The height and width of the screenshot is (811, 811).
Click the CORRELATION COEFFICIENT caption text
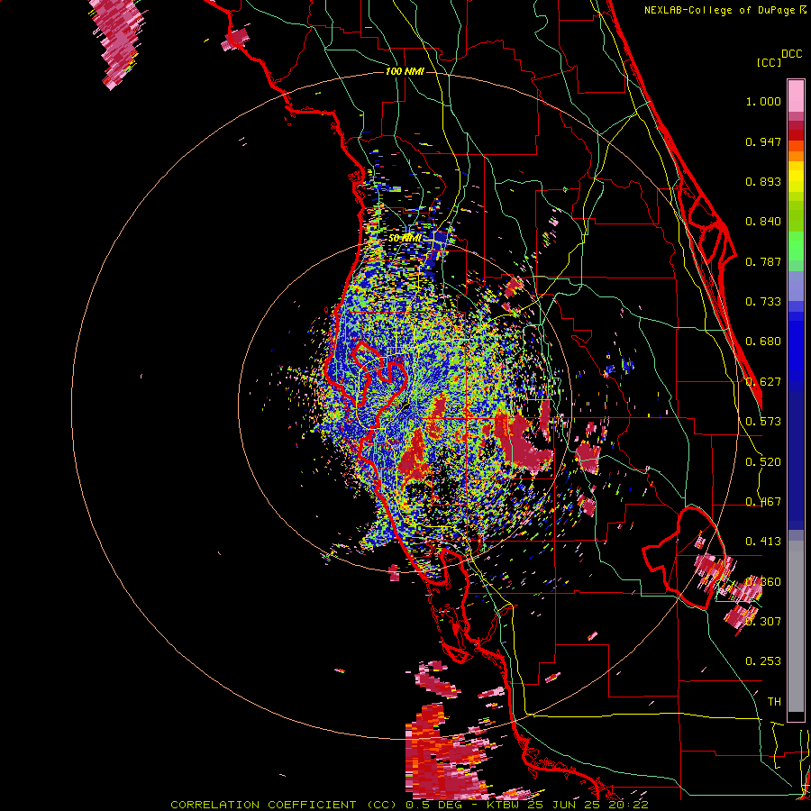263,805
